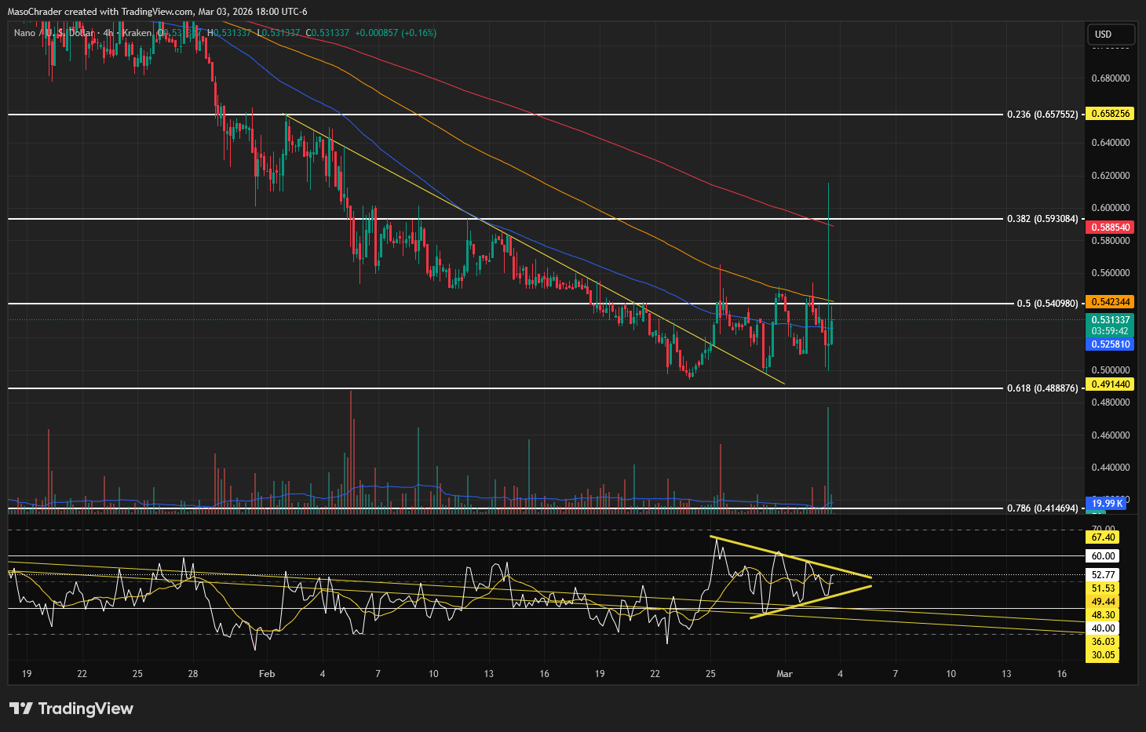Click the Mar date on the time axis
The image size is (1146, 732).
(x=784, y=674)
